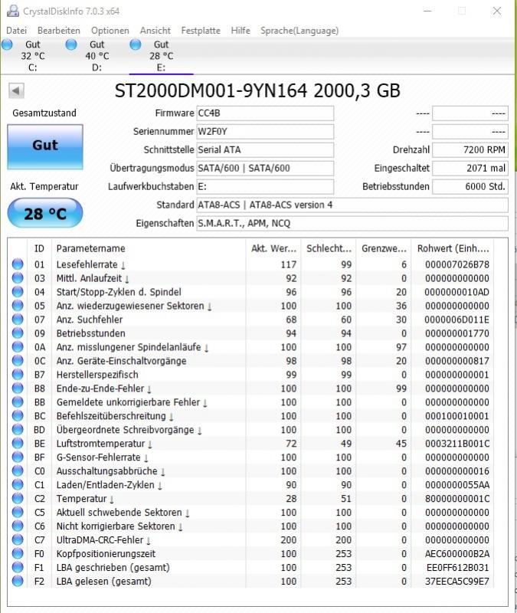Click status icon for Geräte-Einschaltvorgänge row
The image size is (517, 613).
18,360
